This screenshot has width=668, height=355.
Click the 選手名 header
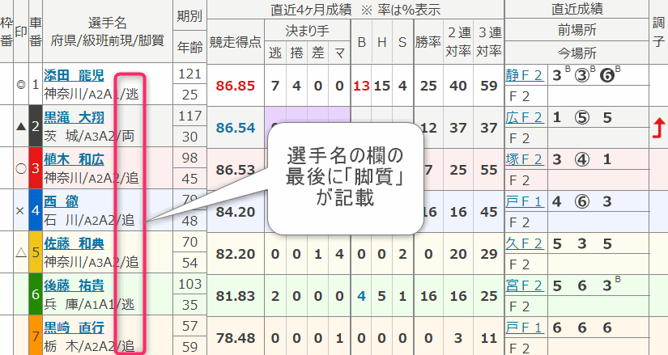click(108, 23)
